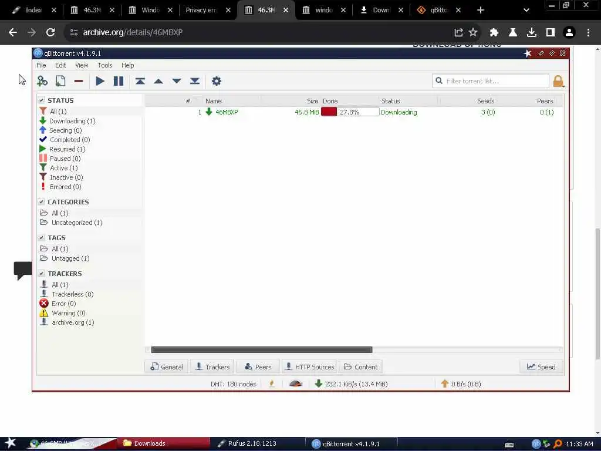Screen dimensions: 601x451
Task: Open the Tools menu in qBittorrent
Action: pos(104,65)
